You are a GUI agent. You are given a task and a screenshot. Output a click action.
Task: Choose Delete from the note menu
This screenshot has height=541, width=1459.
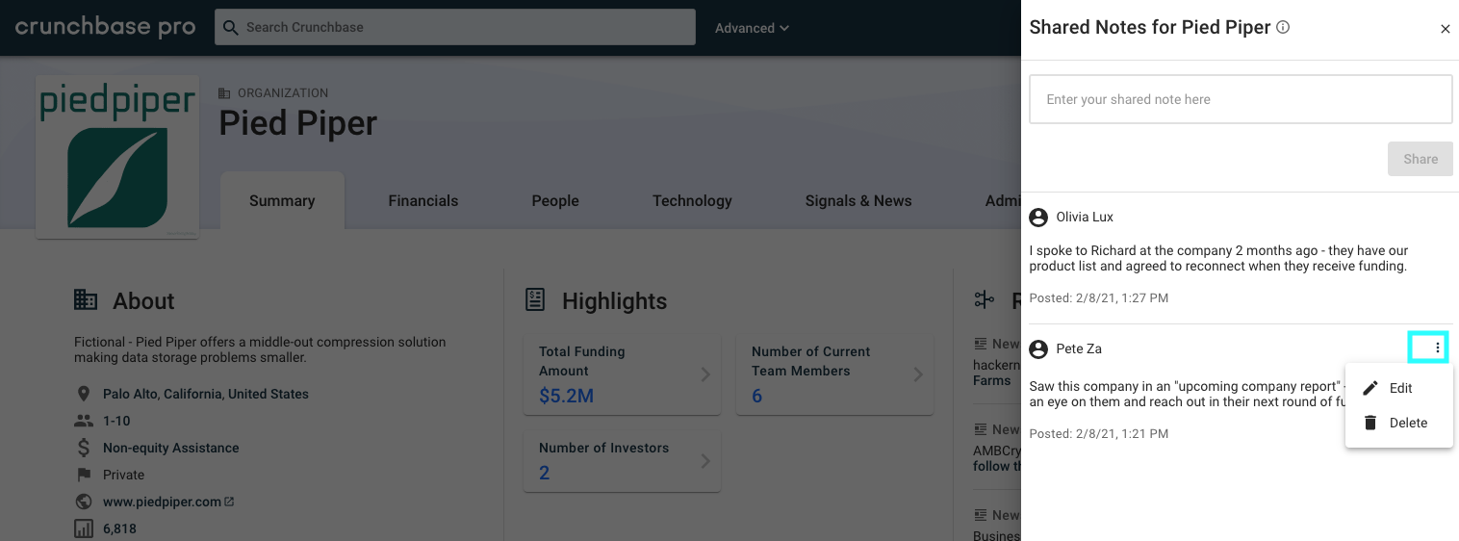tap(1398, 423)
